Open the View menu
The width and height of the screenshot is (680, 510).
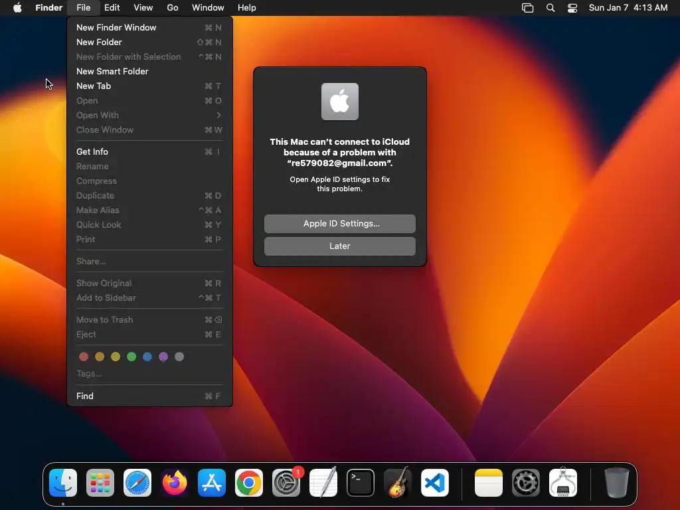pyautogui.click(x=143, y=7)
